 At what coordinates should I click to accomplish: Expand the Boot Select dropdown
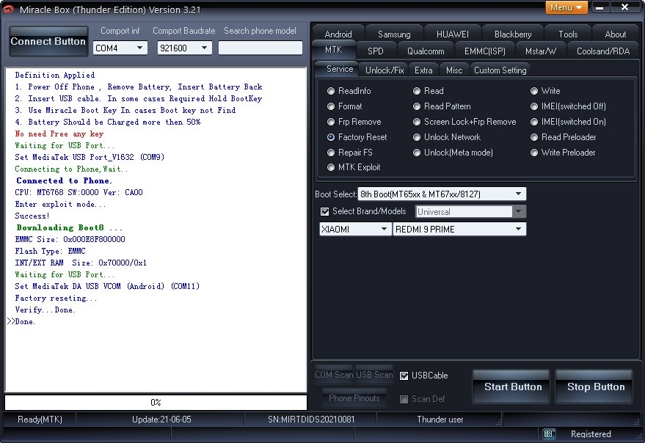tap(442, 194)
